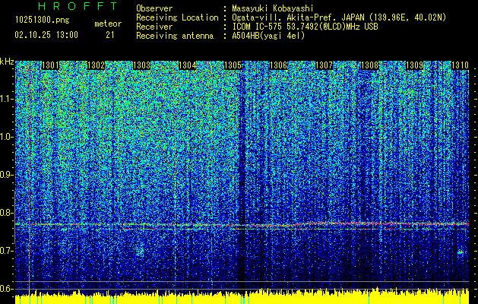The image size is (478, 304).
Task: Click the 1.1 kHz axis label
Action: click(7, 99)
